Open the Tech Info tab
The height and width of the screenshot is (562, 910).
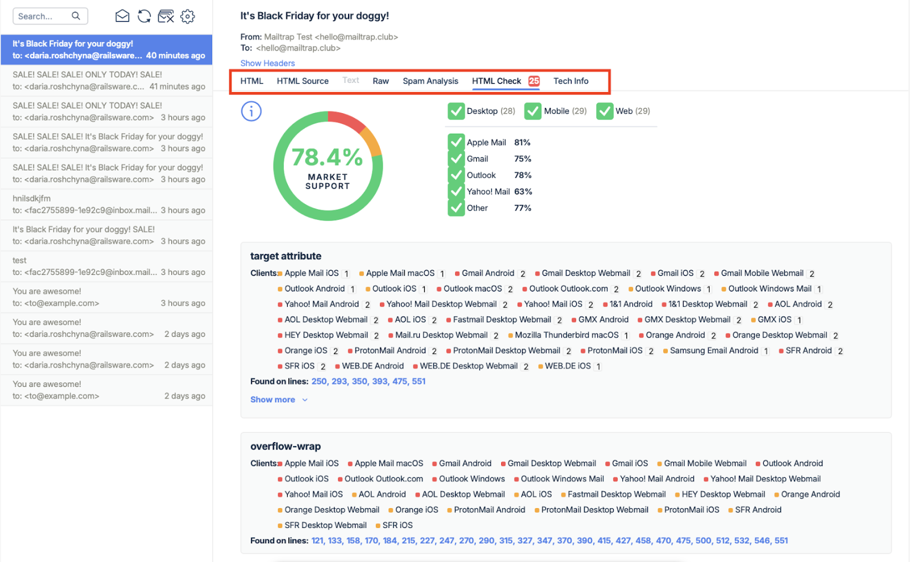(570, 81)
